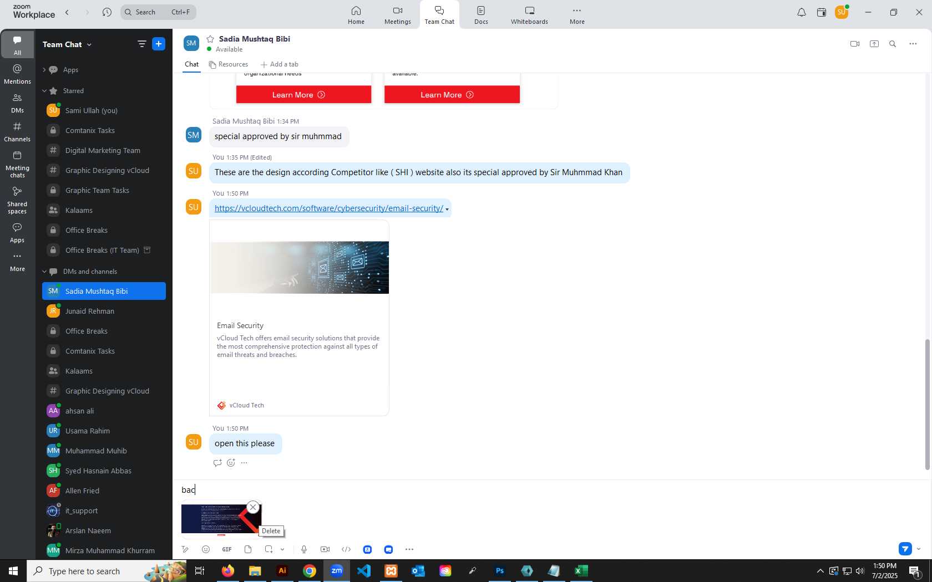Open more actions for last message
Image resolution: width=932 pixels, height=582 pixels.
coord(244,463)
